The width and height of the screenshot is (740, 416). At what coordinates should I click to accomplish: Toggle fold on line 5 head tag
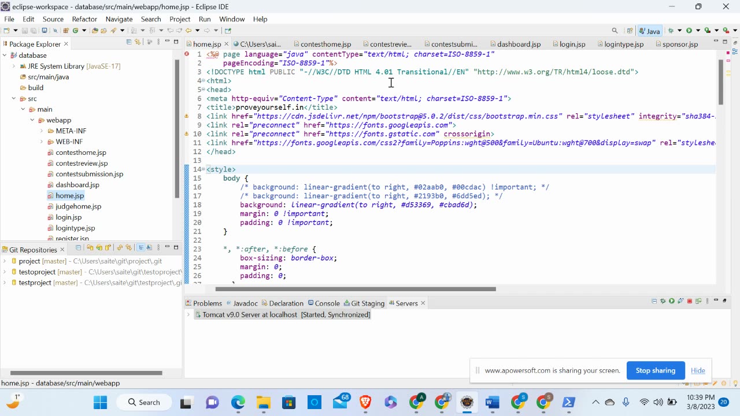coord(203,90)
